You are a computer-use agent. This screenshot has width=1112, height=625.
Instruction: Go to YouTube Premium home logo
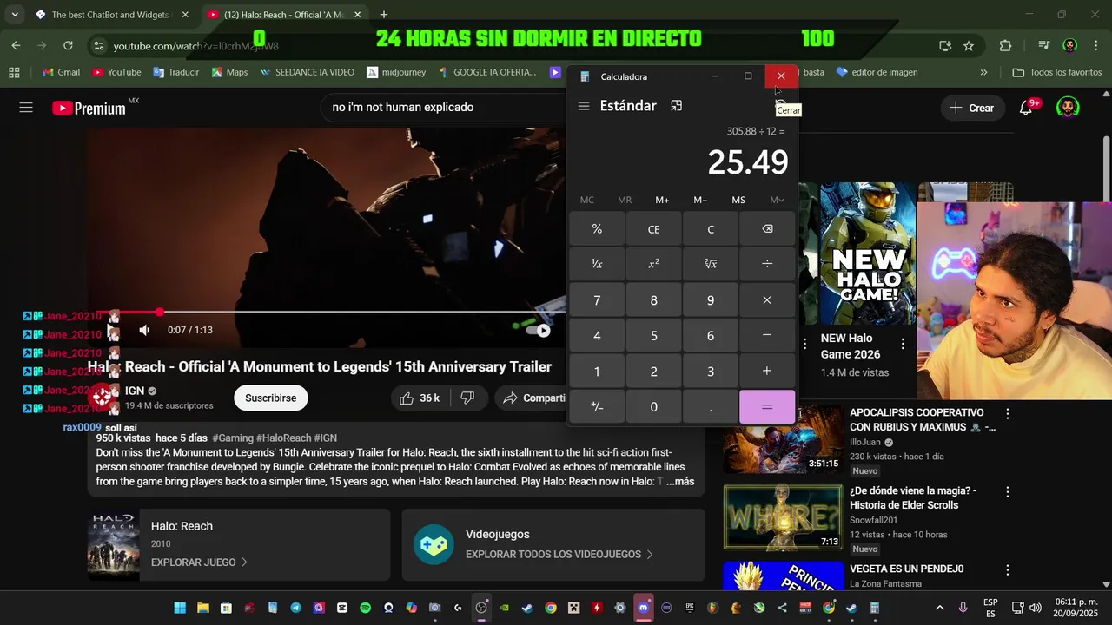(89, 108)
